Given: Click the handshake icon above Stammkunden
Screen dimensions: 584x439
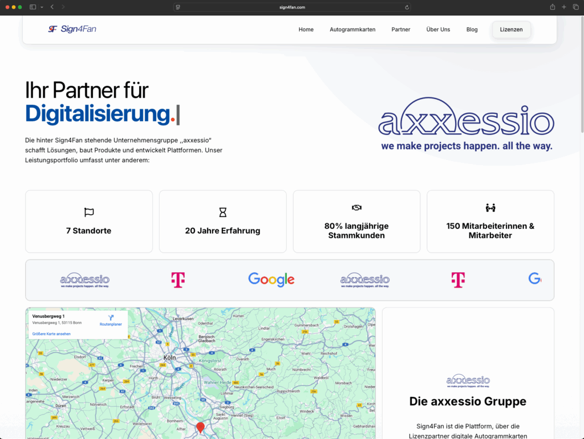Looking at the screenshot, I should click(356, 208).
